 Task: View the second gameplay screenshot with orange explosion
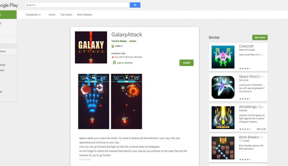[x=127, y=101]
